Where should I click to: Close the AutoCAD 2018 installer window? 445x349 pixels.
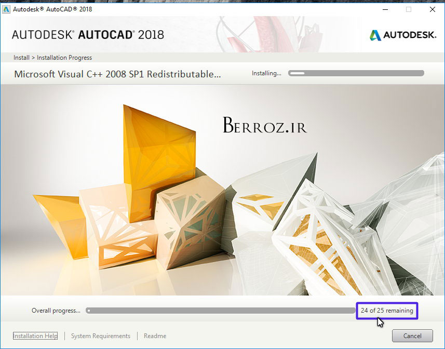pos(432,9)
